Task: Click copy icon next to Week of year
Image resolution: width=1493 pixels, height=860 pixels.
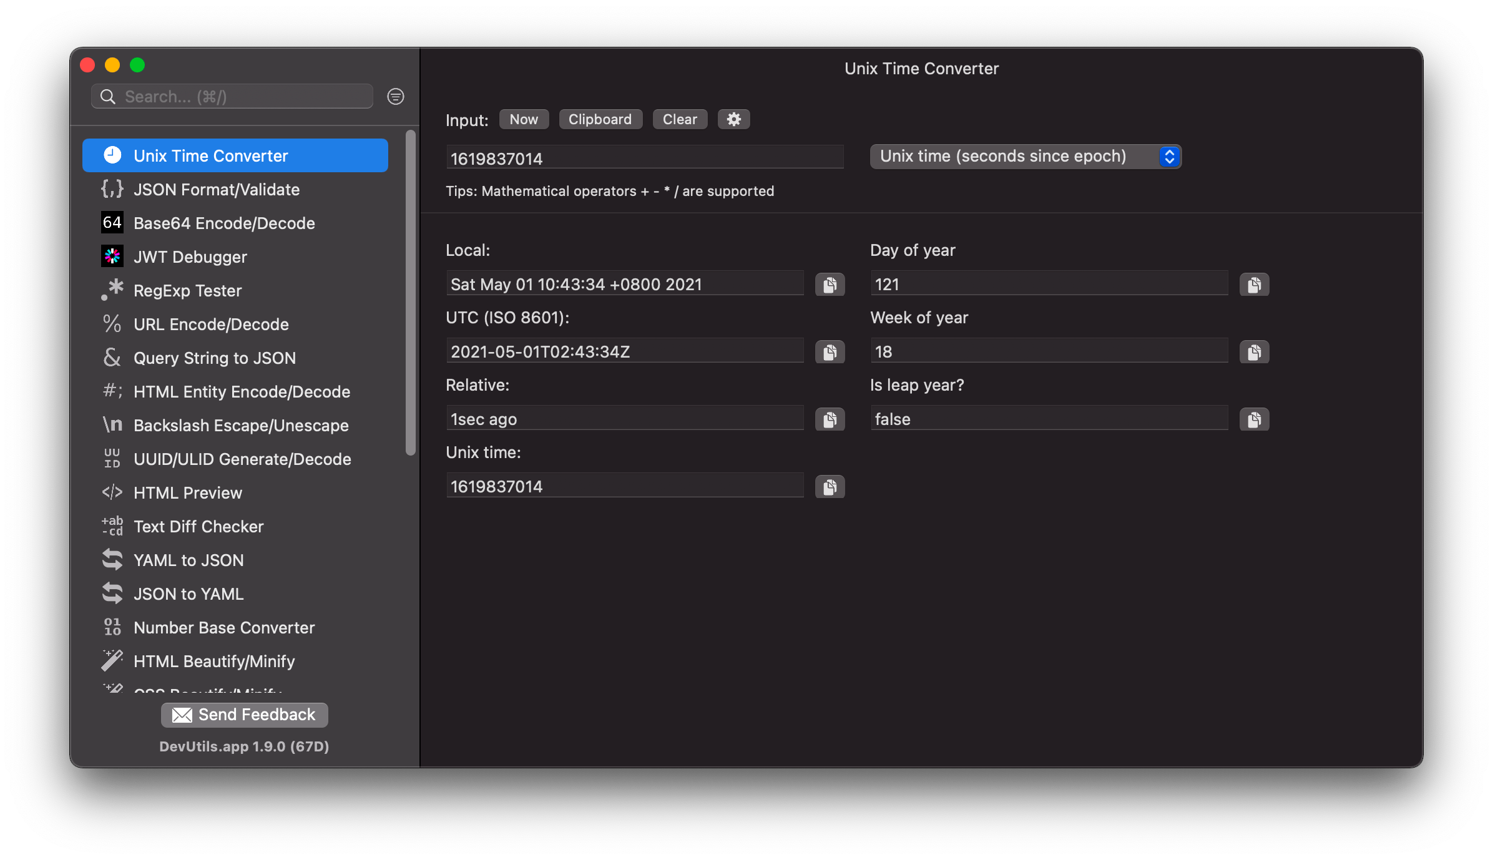Action: click(x=1254, y=351)
